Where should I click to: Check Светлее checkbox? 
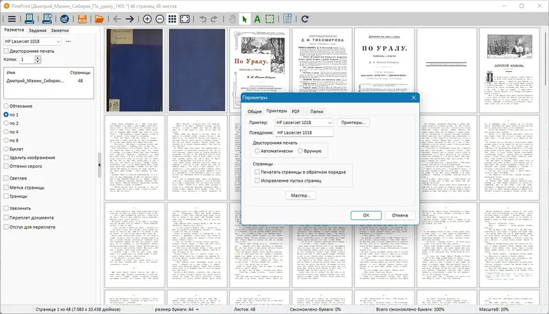tap(6, 178)
